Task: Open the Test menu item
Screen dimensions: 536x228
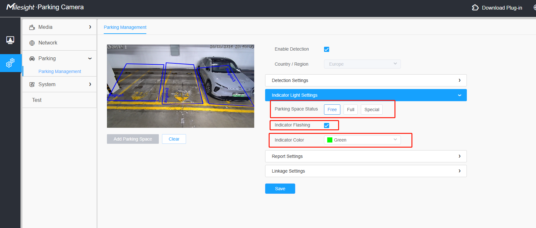Action: coord(60,100)
